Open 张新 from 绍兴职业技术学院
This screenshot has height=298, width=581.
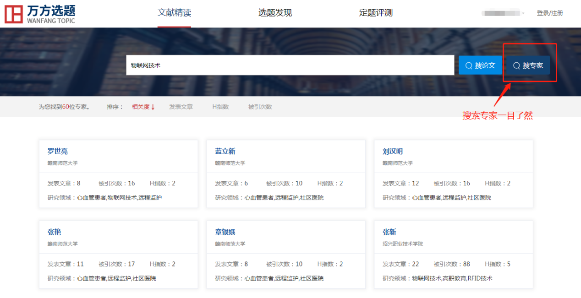[389, 232]
